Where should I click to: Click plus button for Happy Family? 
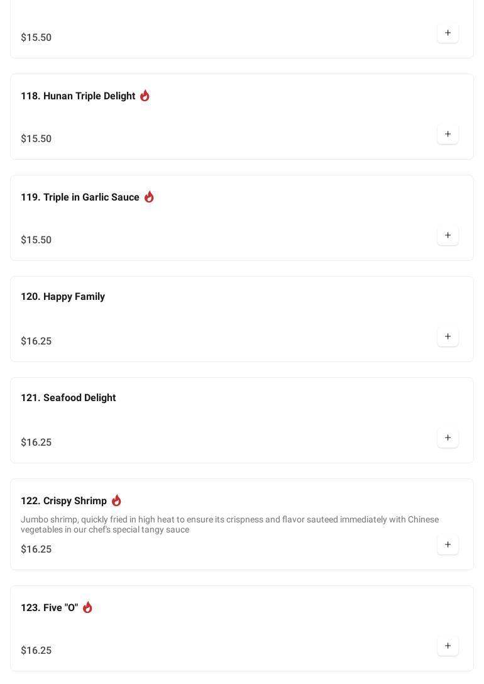point(448,336)
